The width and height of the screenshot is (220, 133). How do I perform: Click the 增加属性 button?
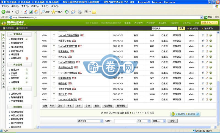tap(108, 106)
